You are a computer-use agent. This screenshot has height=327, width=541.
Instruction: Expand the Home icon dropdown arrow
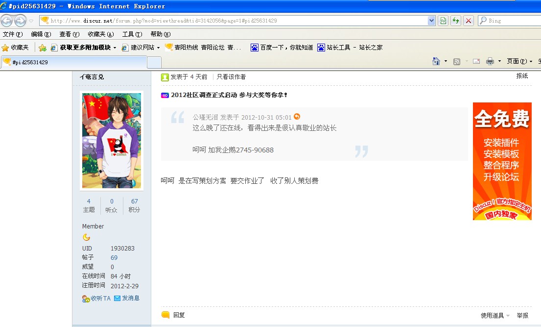(446, 62)
